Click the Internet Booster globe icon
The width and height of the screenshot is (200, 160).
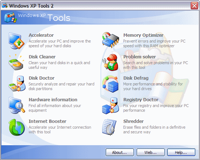pos(17,127)
